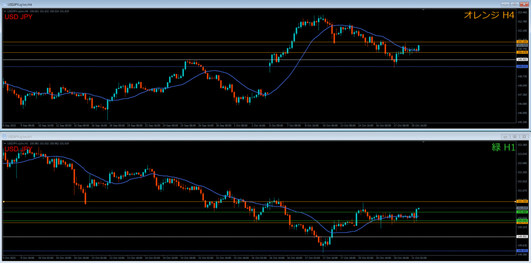Select orange 151.255 price label on H4

pos(522,42)
